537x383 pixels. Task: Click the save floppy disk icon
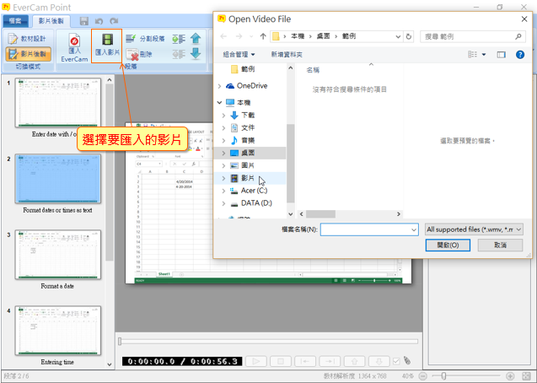coord(84,19)
